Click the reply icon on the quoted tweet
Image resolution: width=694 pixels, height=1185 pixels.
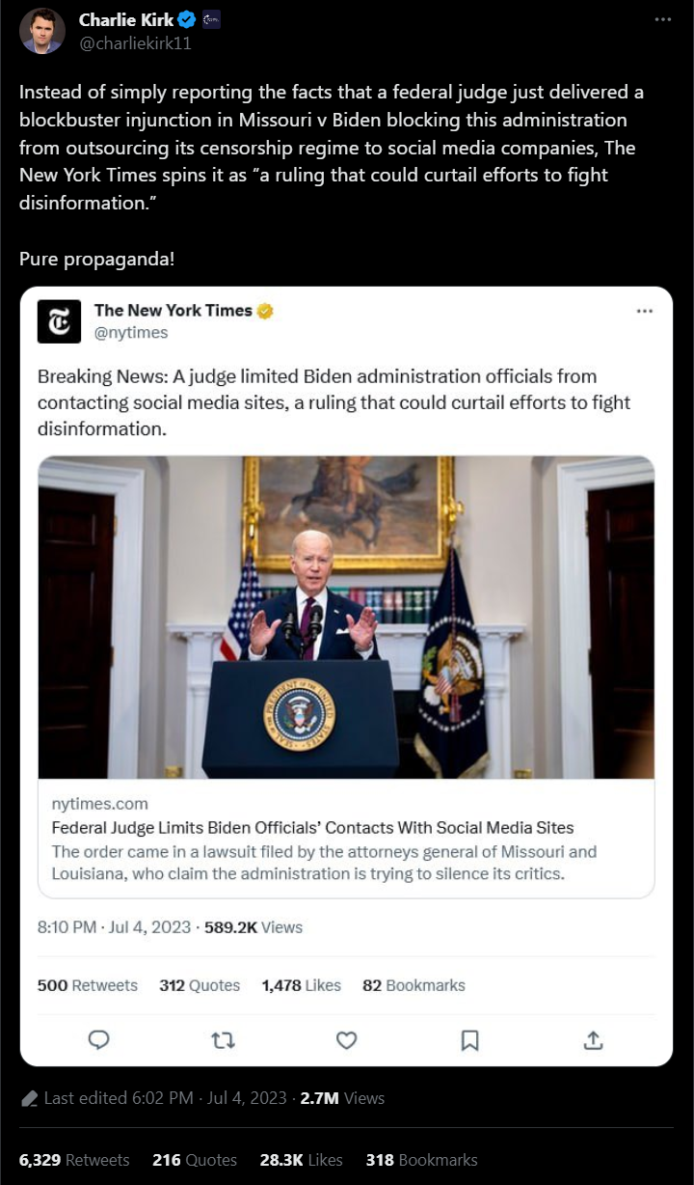coord(98,1039)
